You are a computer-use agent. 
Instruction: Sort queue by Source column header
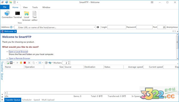(x=74, y=67)
